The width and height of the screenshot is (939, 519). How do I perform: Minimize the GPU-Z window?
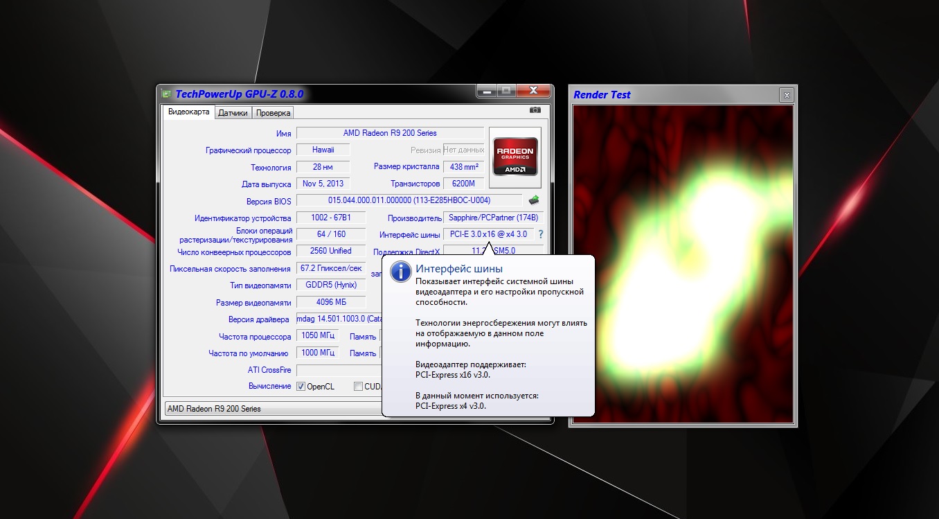(x=486, y=91)
